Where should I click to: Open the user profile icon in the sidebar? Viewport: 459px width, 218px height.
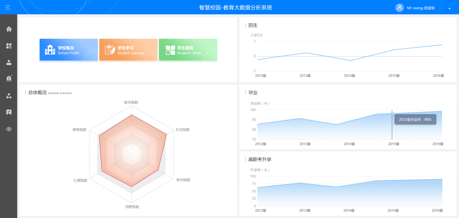(x=9, y=63)
